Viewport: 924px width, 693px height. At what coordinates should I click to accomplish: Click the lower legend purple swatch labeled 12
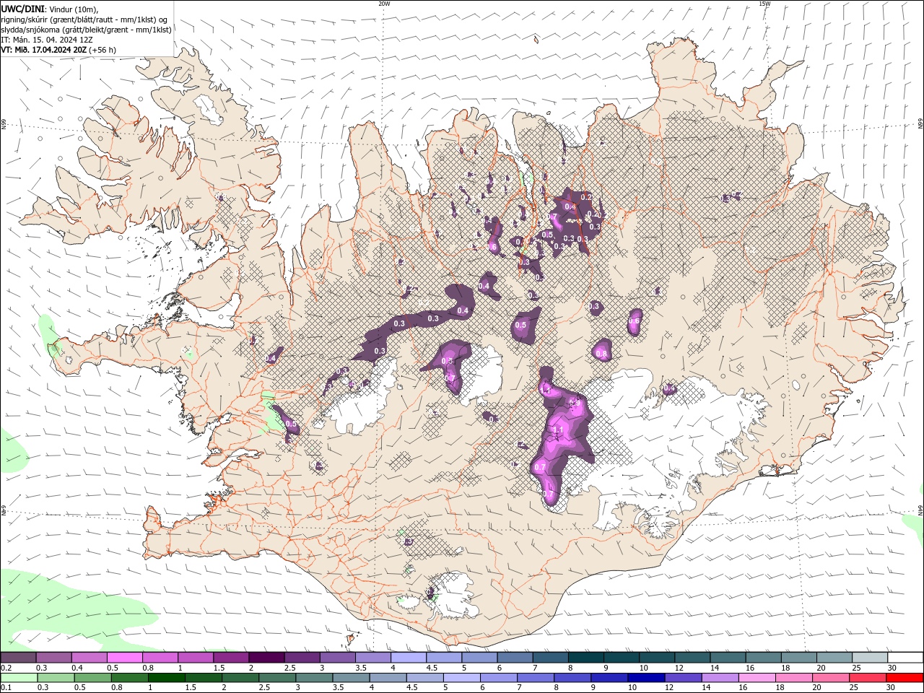point(683,678)
